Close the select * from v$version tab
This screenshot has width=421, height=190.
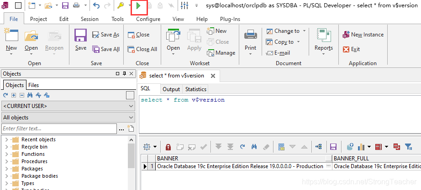tap(213, 76)
